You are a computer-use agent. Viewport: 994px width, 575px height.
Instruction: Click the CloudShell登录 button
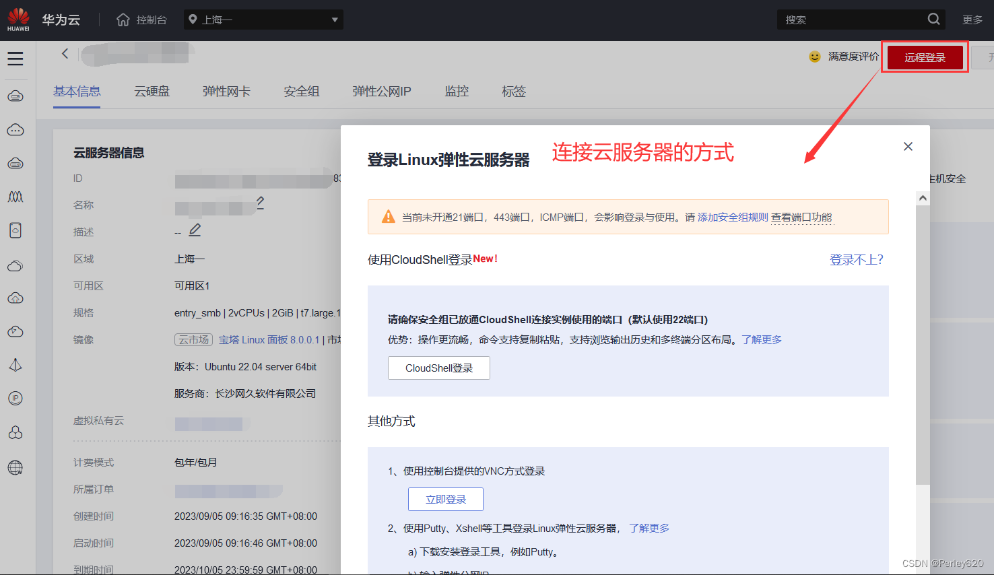tap(439, 368)
